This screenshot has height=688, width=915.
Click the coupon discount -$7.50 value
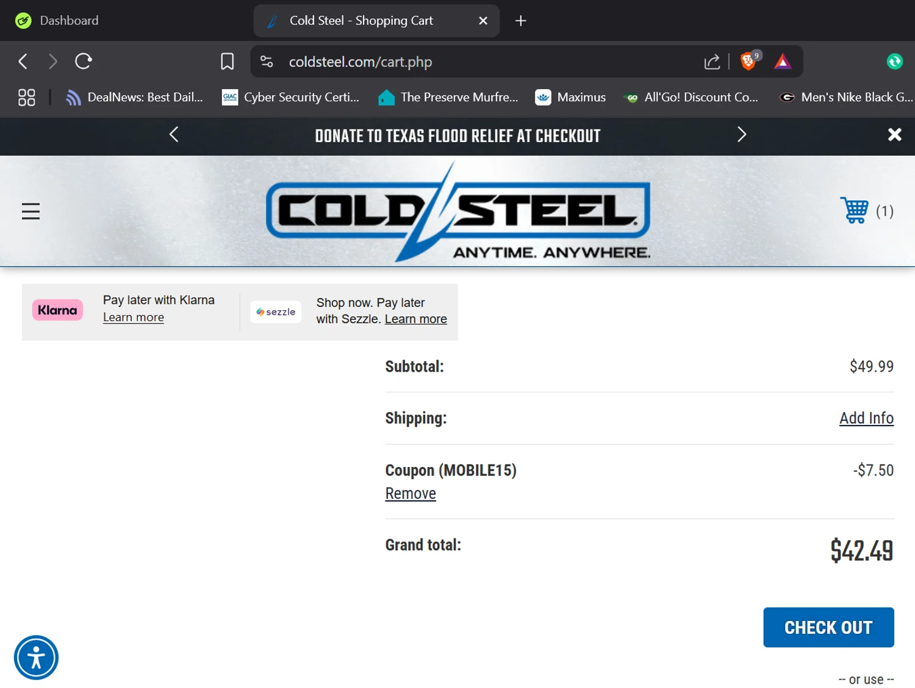[x=874, y=470]
